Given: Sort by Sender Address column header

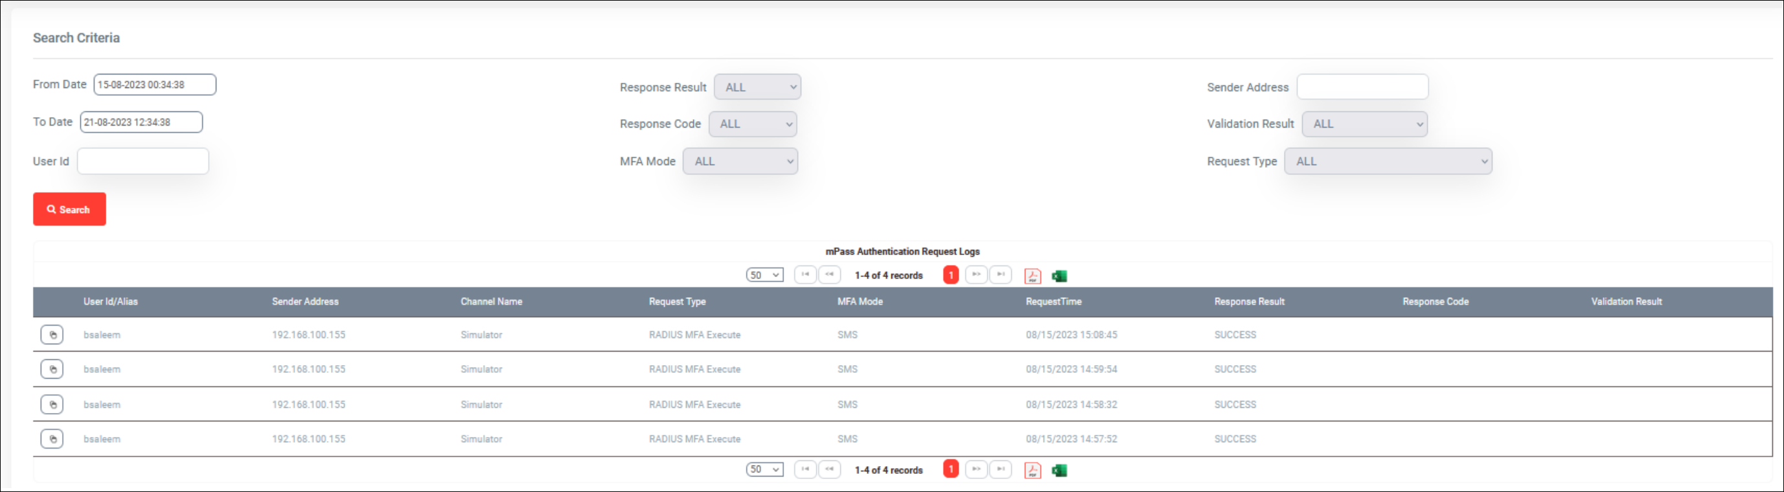Looking at the screenshot, I should pos(305,302).
